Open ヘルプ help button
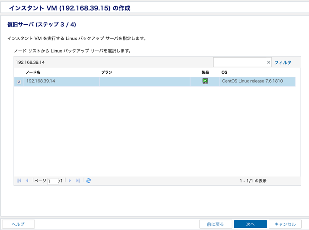Screen dimensions: 309x230 point(18,224)
